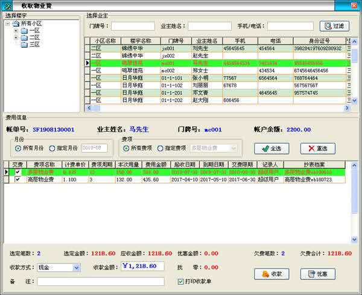This screenshot has height=295, width=362.
Task: Sort by the 小区名称 column header
Action: coord(105,41)
